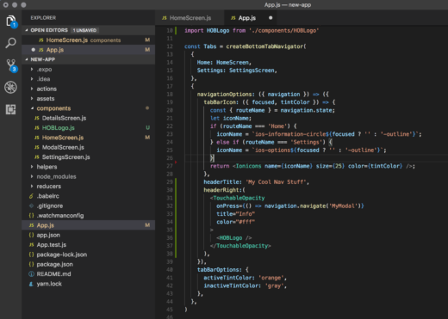
Task: Click the window title 'App.js — new-app'
Action: 288,5
